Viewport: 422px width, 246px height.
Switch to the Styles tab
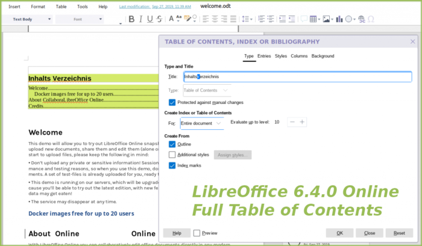tap(281, 56)
